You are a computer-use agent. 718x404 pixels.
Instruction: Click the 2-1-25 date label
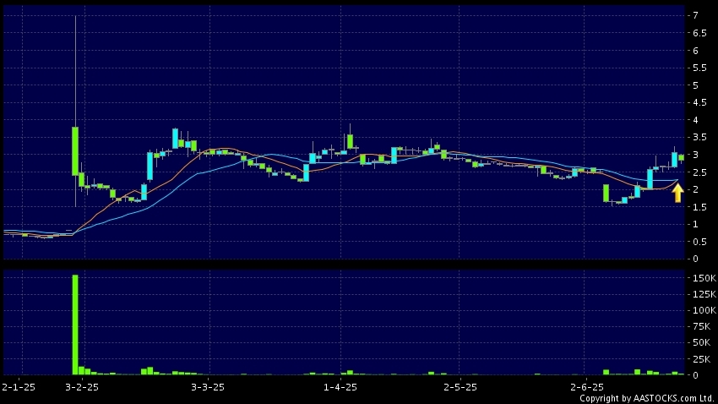click(19, 387)
